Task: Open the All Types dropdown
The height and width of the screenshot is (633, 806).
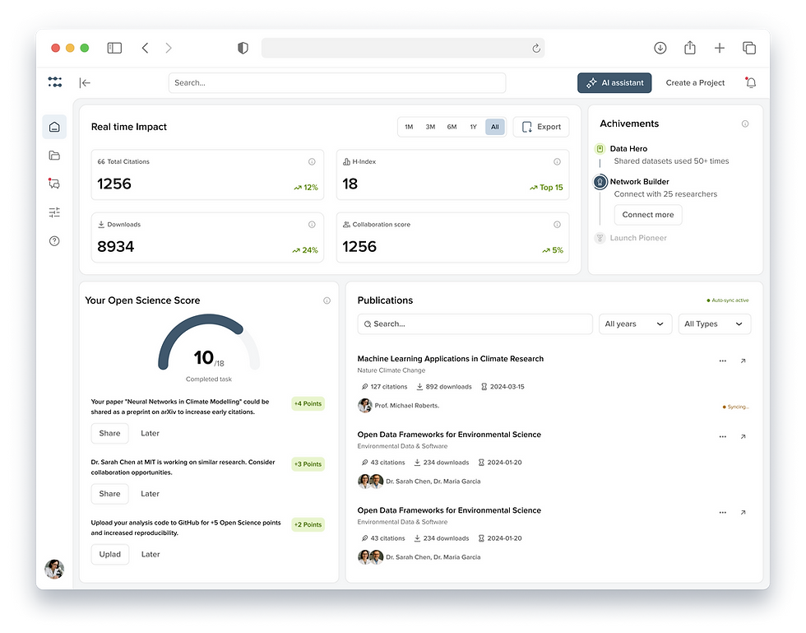Action: point(714,323)
